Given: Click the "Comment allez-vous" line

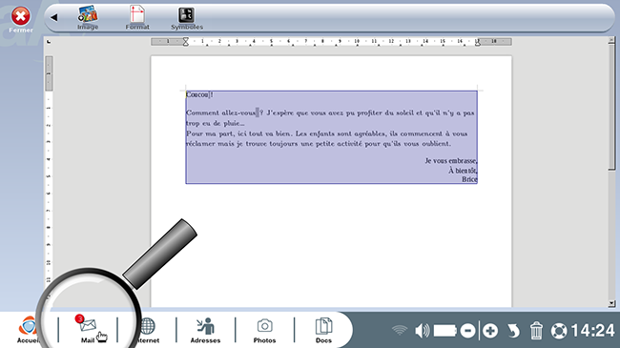Looking at the screenshot, I should [330, 113].
